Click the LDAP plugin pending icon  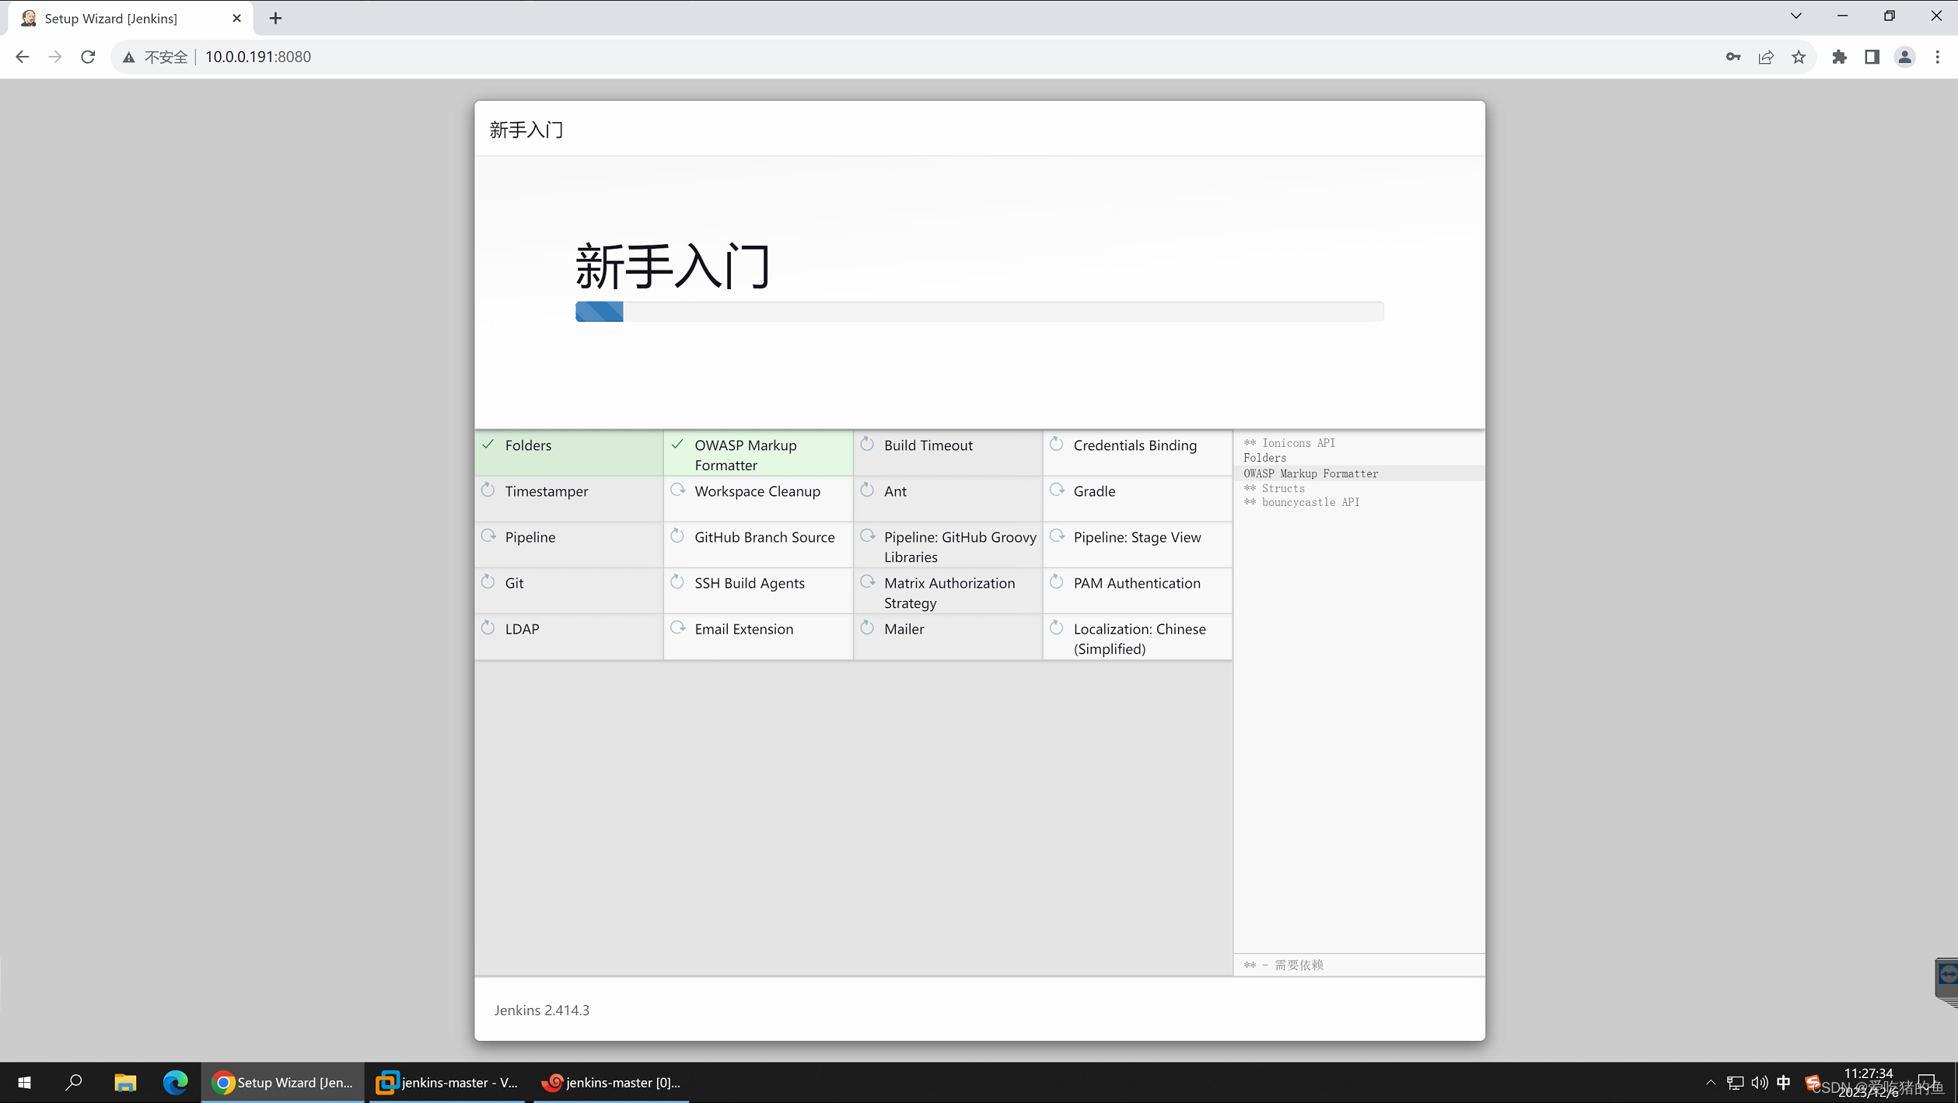(x=488, y=628)
